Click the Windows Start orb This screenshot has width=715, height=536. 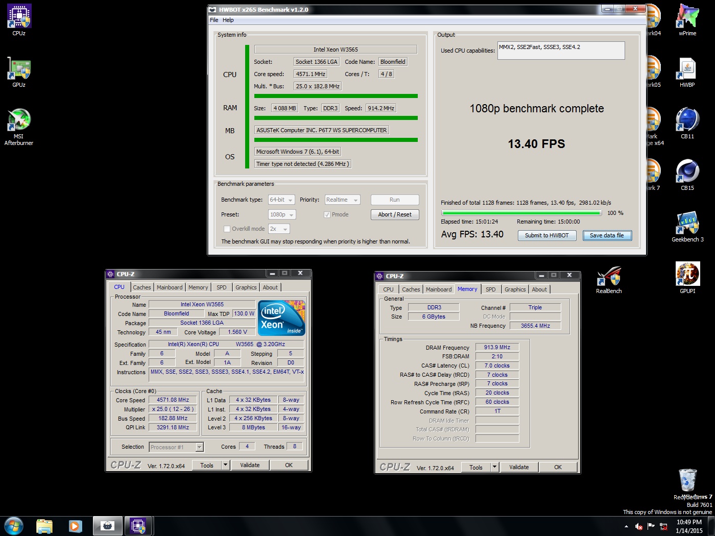14,526
